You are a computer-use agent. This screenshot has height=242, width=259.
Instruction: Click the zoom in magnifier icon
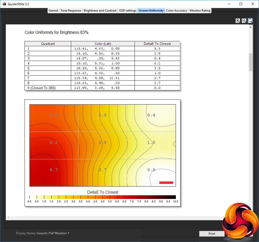pos(238,21)
